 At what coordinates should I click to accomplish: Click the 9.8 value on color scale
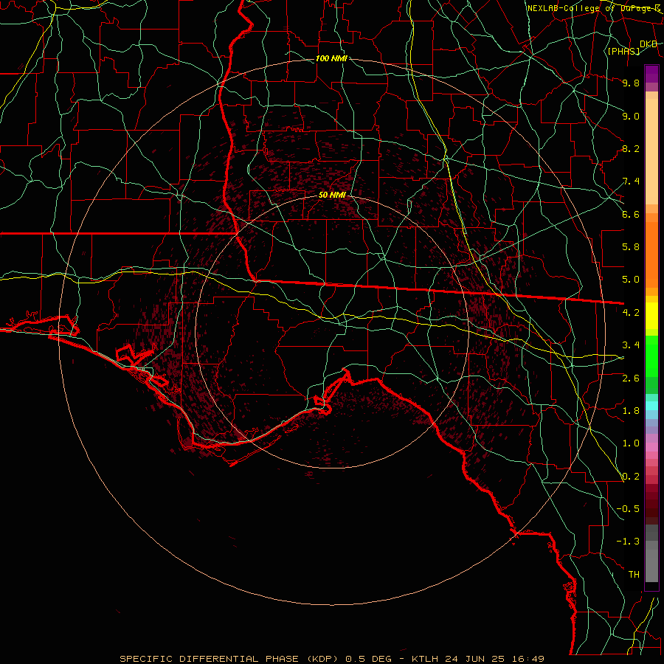click(x=631, y=83)
